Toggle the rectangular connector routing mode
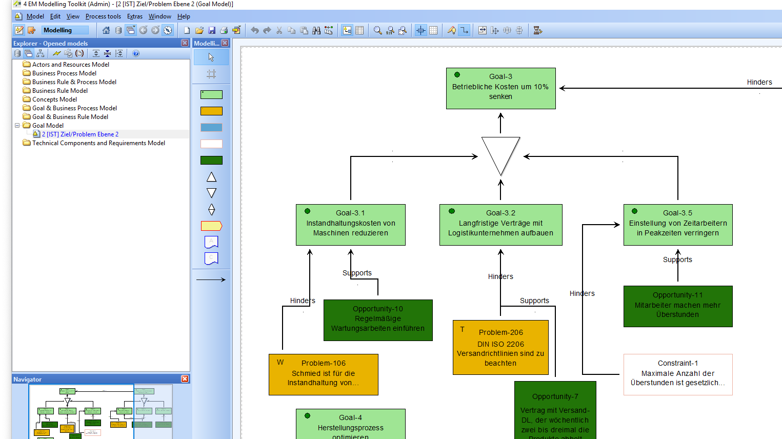 click(x=464, y=30)
